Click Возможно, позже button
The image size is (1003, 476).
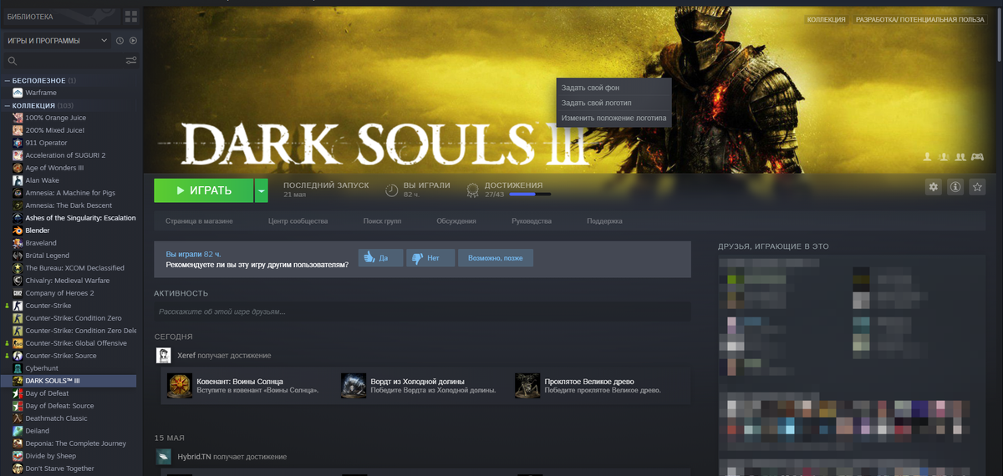[x=496, y=258]
